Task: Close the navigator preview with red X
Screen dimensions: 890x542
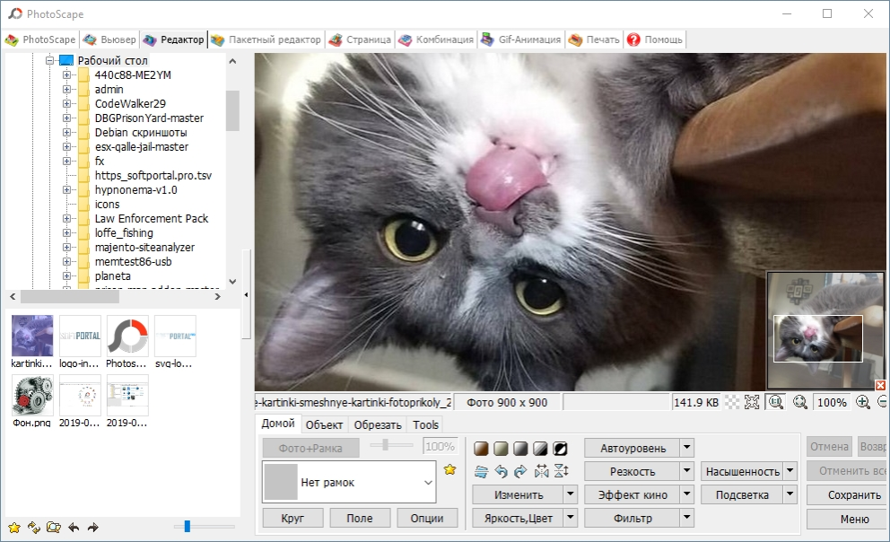Action: point(881,385)
